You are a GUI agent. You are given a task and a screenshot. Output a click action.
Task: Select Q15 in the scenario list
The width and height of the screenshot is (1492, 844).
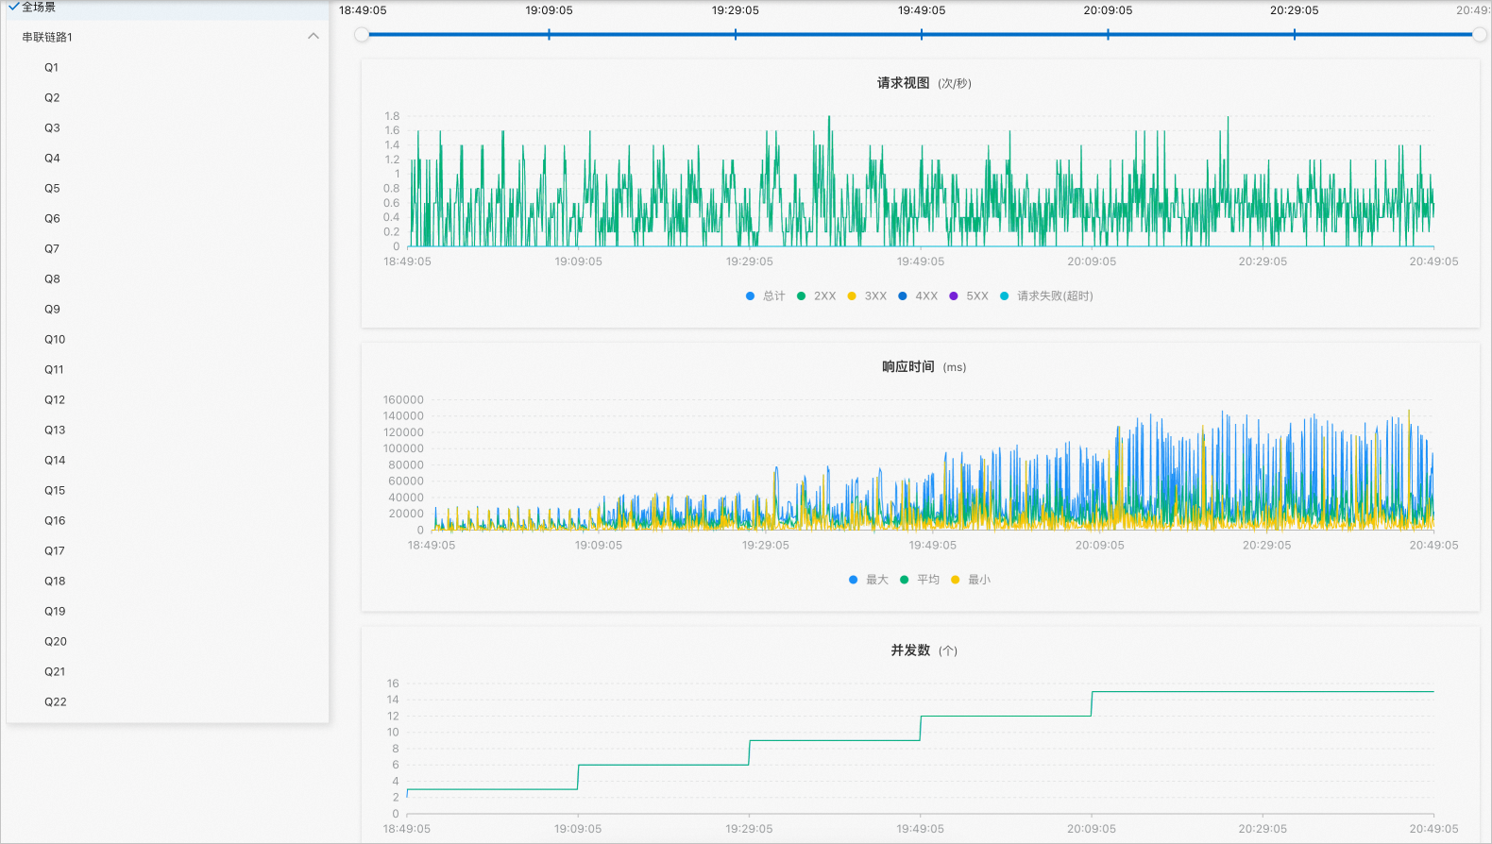tap(167, 490)
